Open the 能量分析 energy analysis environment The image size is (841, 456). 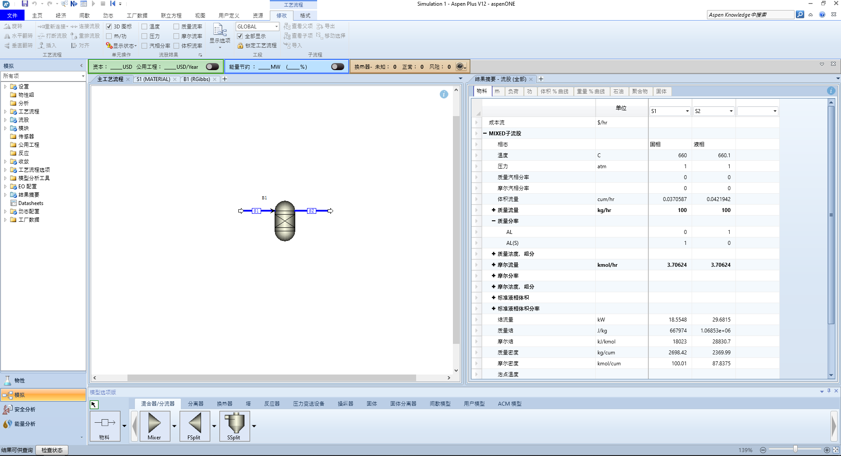pos(43,424)
